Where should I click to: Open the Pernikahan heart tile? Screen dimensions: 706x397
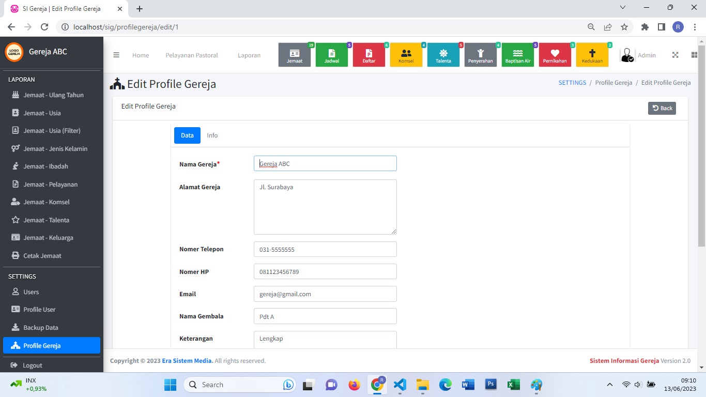[x=555, y=55]
